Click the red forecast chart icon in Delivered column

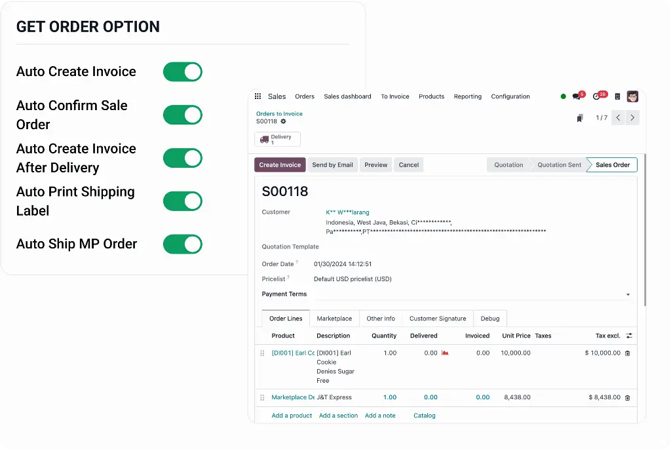445,353
